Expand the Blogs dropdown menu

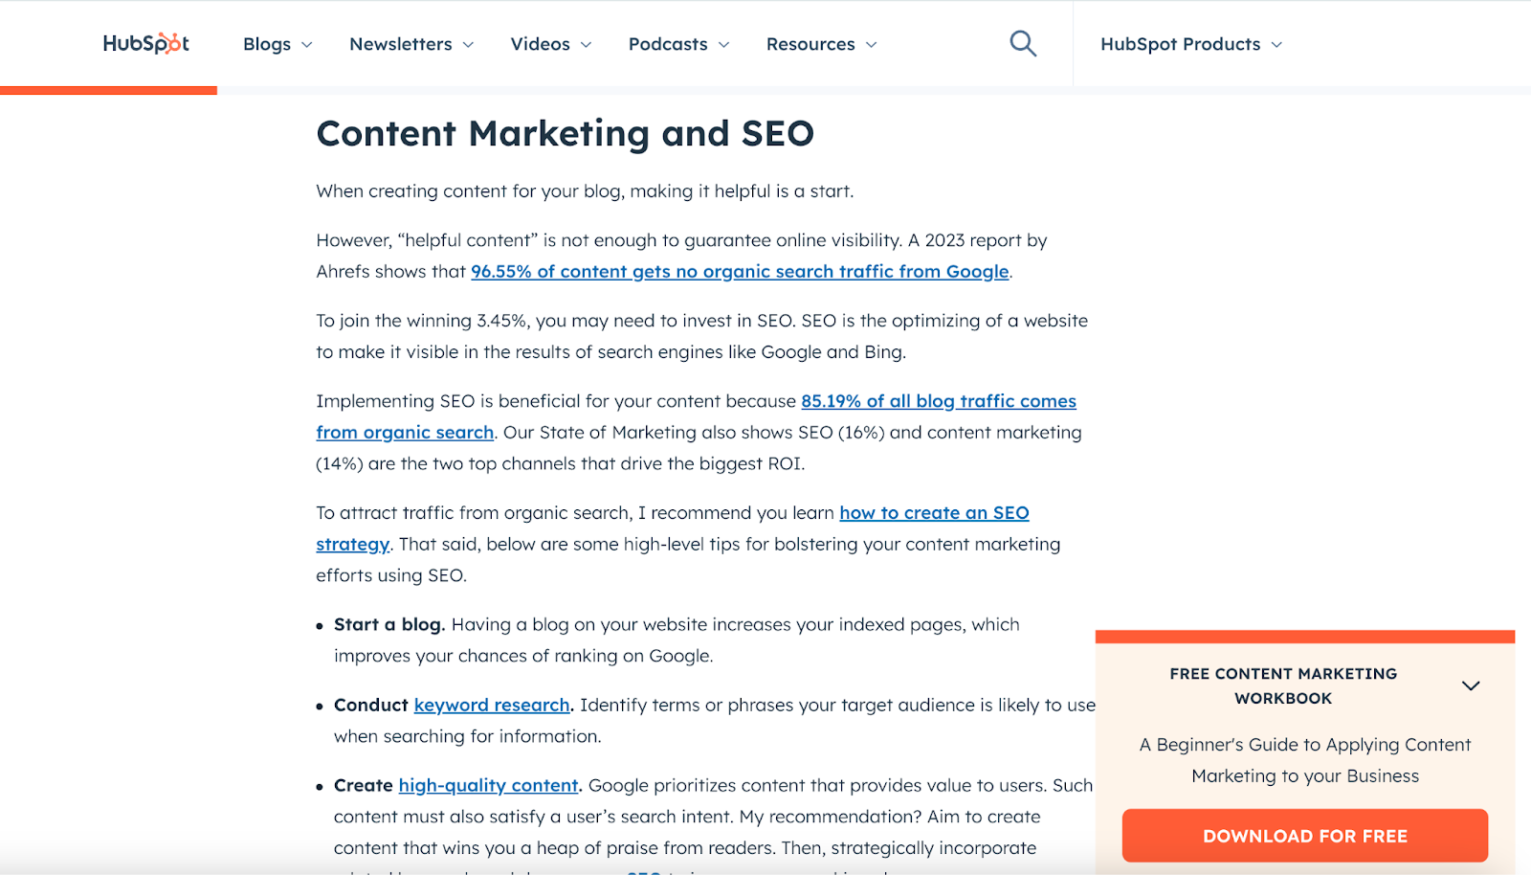[277, 45]
